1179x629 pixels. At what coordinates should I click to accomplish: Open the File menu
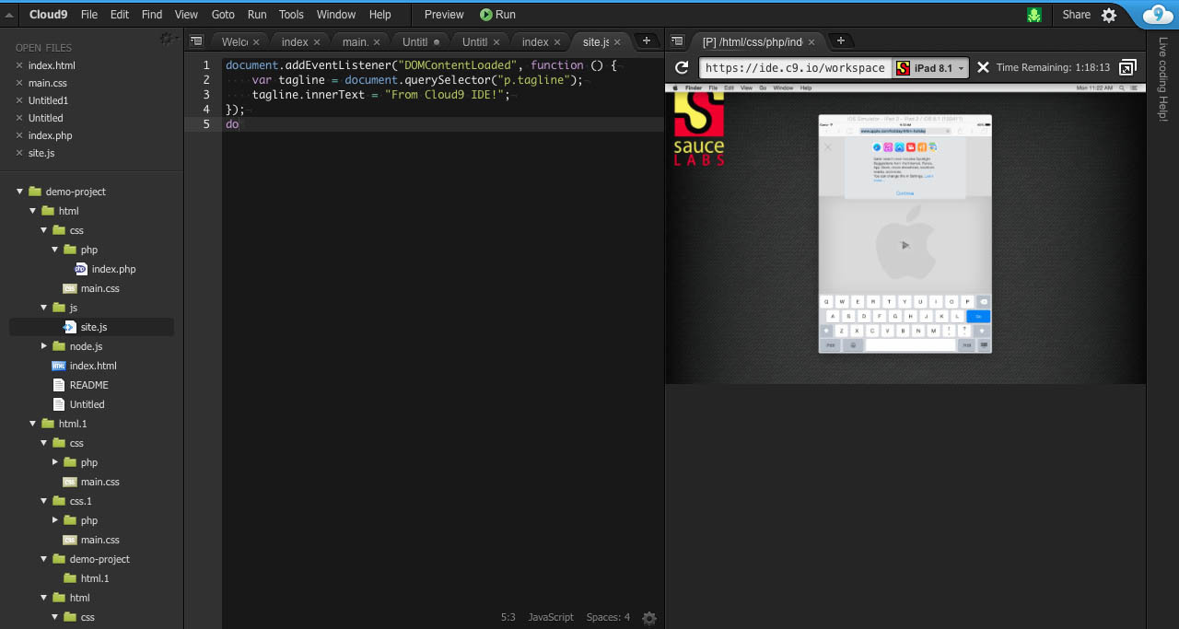click(89, 15)
